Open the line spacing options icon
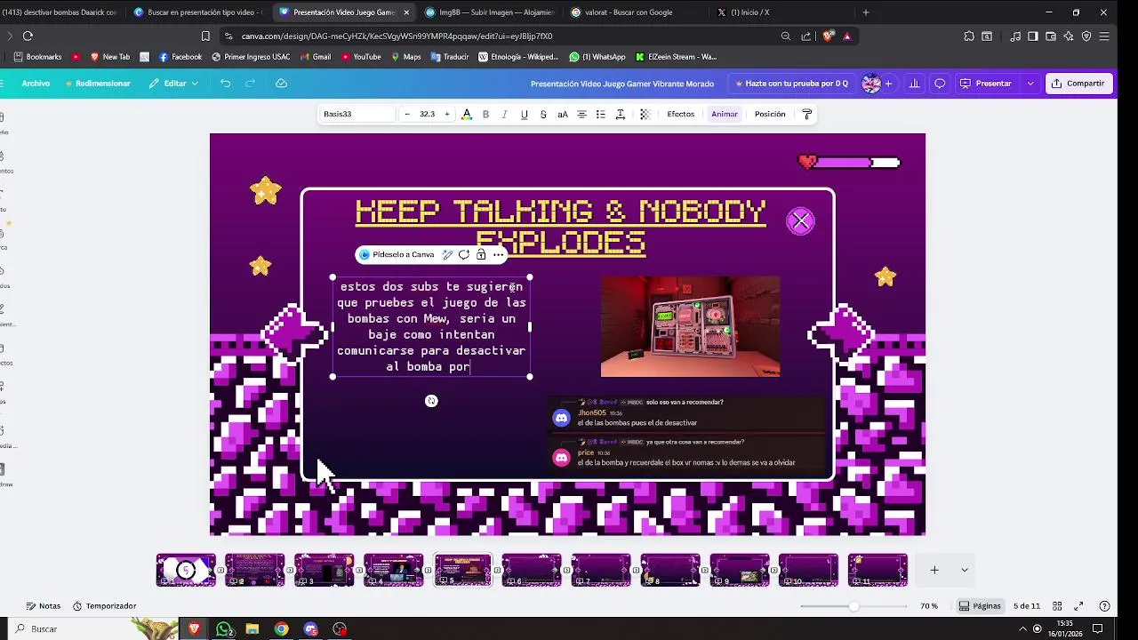 pyautogui.click(x=621, y=114)
